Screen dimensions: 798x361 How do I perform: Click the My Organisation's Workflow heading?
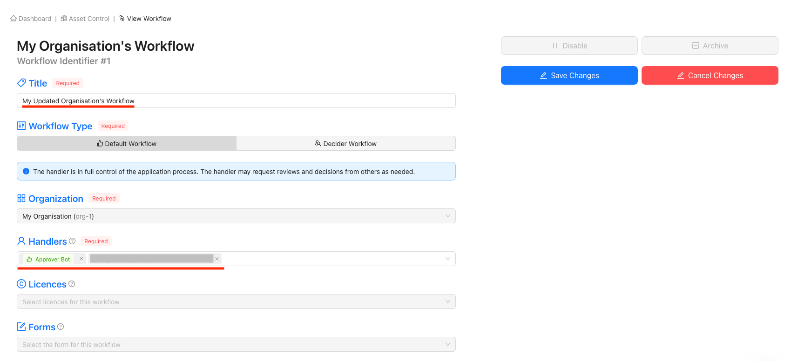click(x=106, y=46)
